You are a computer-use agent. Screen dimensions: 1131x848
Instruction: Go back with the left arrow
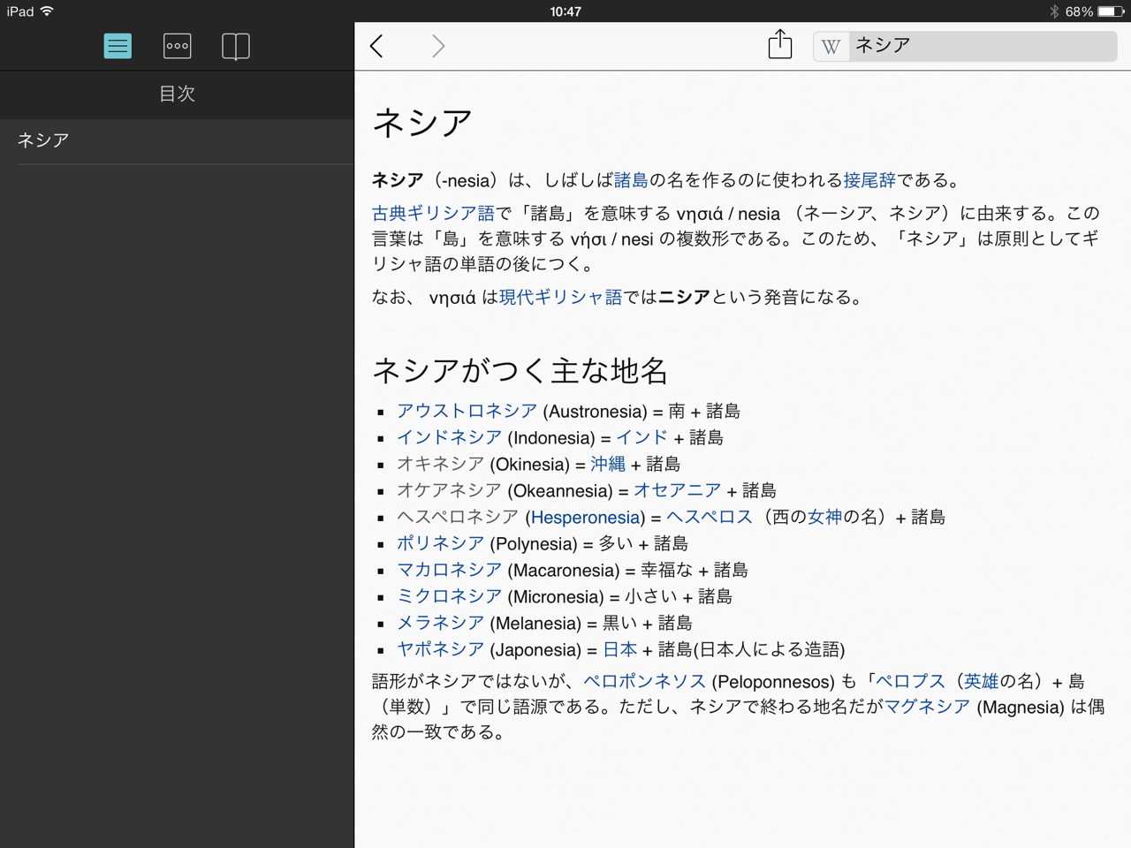tap(377, 46)
